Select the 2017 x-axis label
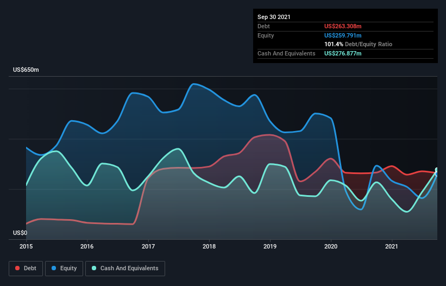Screen dimensions: 446x286 click(x=148, y=246)
